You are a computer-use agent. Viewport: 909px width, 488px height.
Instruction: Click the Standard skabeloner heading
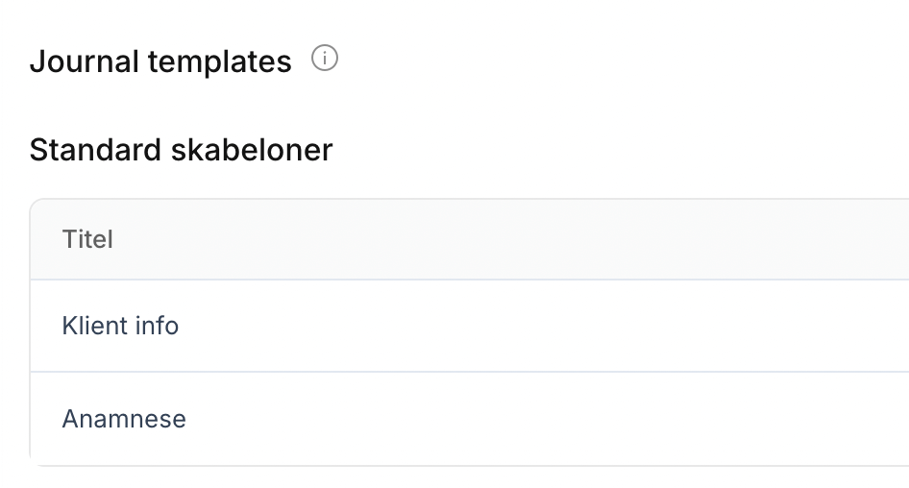[x=181, y=150]
